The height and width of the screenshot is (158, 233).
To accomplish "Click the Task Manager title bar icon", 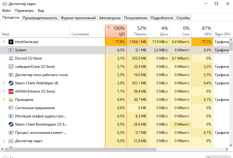I will coord(5,4).
